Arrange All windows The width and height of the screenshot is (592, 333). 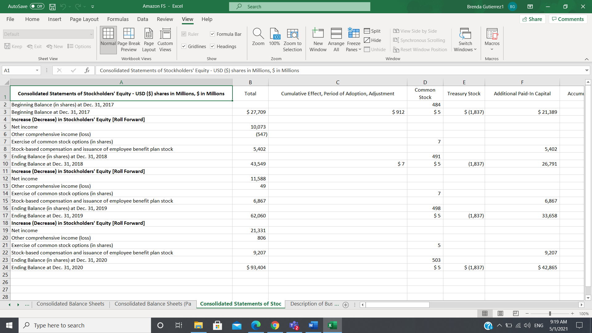(x=336, y=39)
